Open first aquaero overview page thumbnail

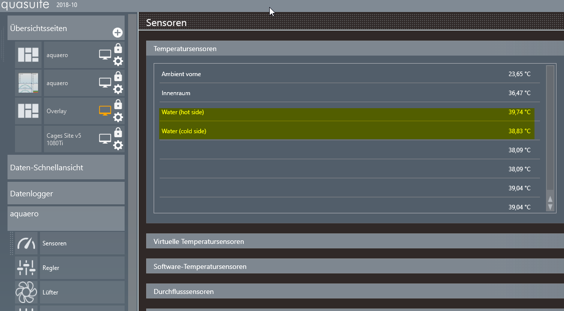pyautogui.click(x=28, y=55)
